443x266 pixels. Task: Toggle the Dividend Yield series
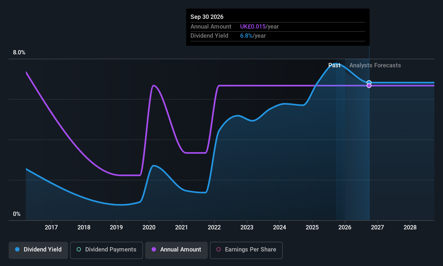coord(38,250)
